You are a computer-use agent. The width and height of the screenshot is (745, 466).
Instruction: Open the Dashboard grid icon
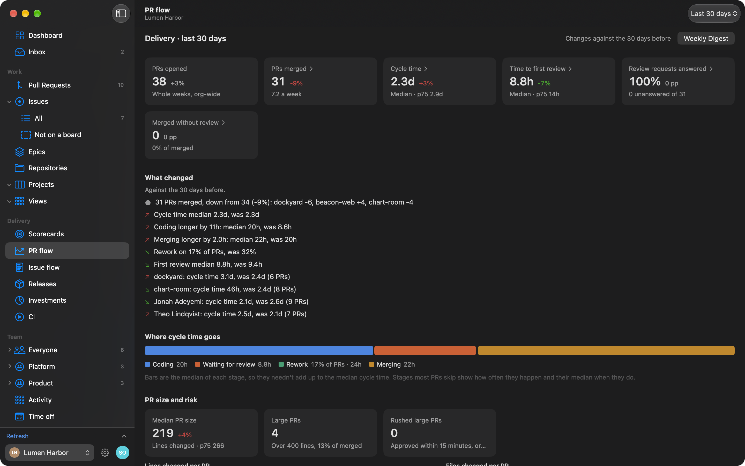(19, 35)
